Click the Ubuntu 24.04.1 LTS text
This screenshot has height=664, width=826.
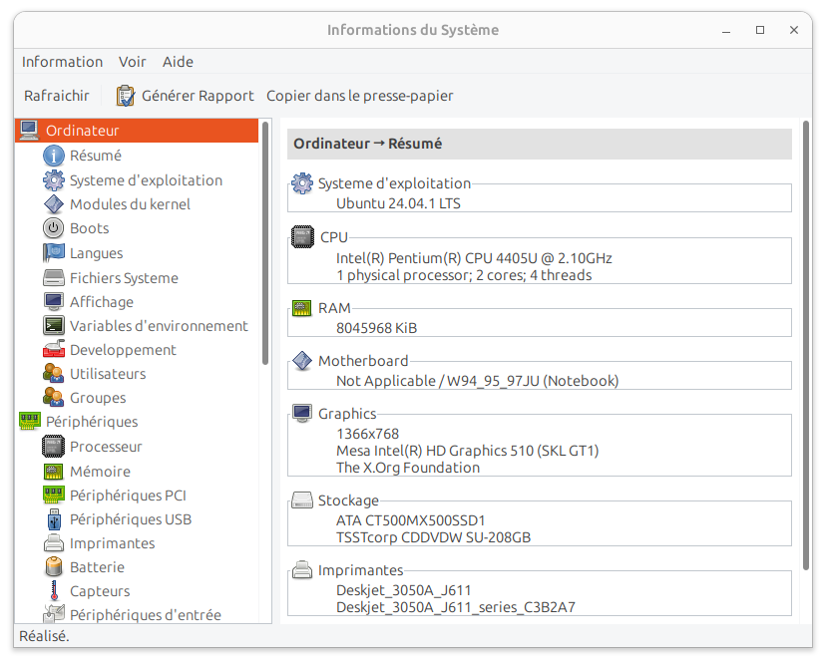[398, 203]
